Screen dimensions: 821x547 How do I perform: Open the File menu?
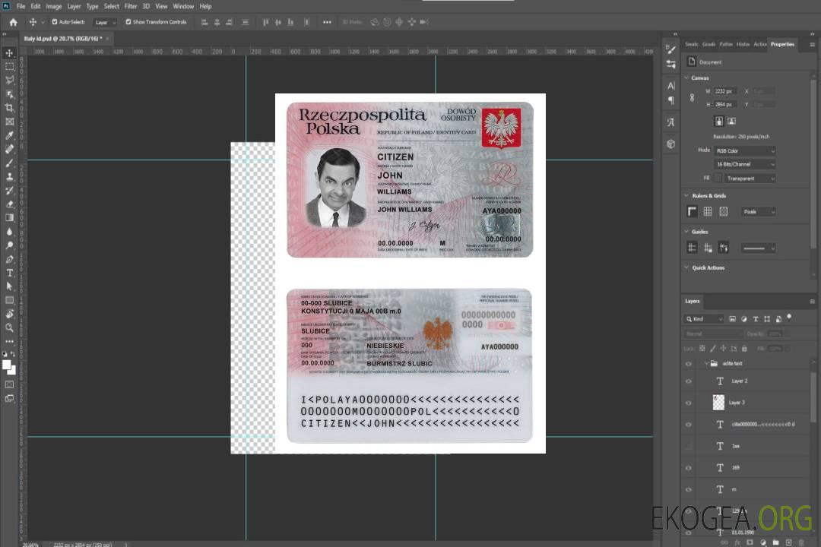click(x=21, y=6)
